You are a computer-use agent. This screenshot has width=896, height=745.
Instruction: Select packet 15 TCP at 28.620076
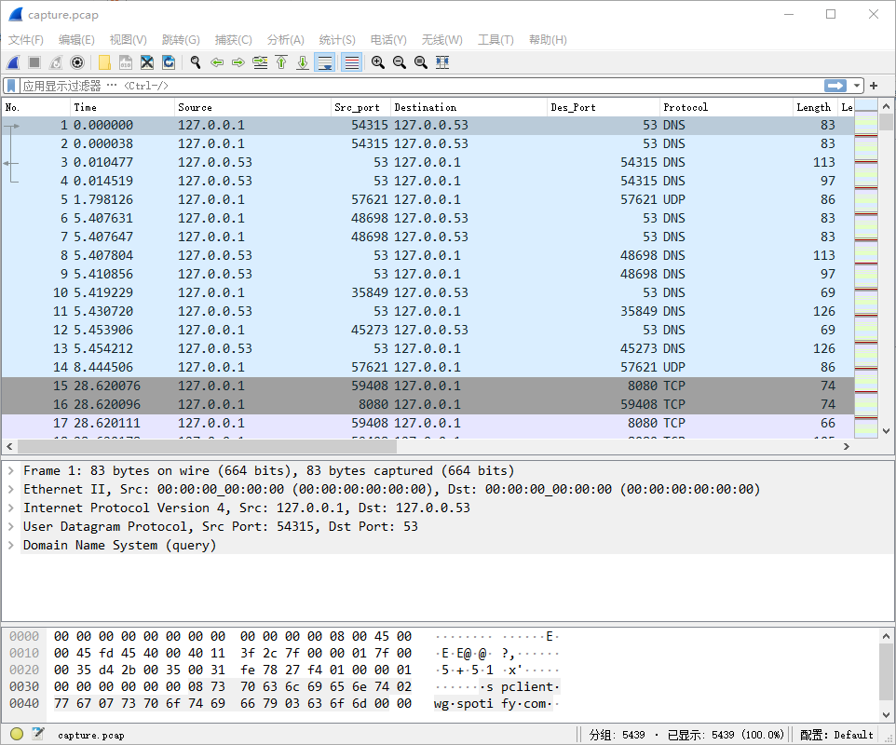[x=428, y=386]
